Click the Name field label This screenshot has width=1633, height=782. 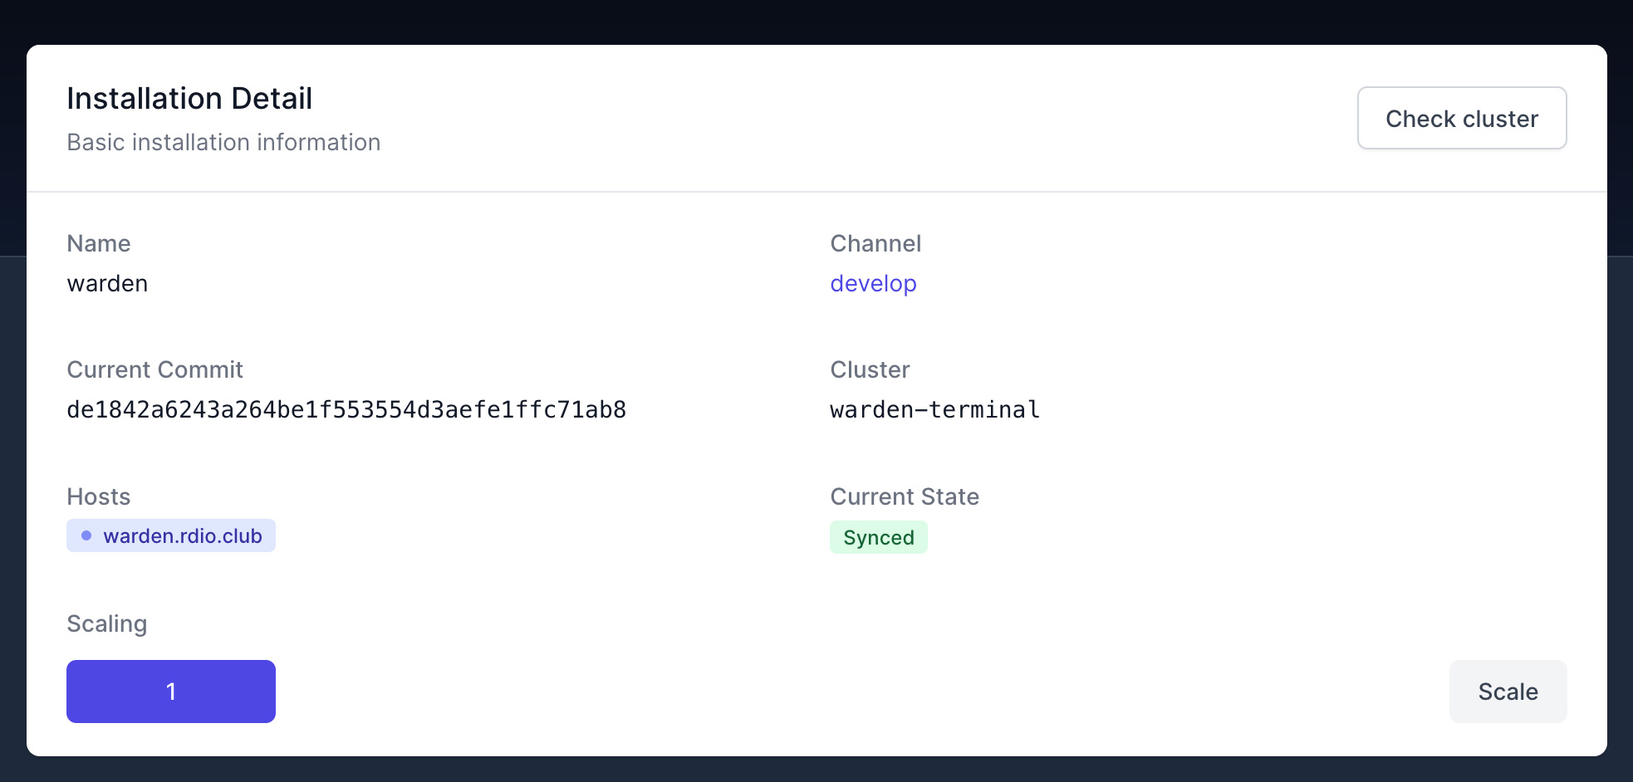[98, 243]
